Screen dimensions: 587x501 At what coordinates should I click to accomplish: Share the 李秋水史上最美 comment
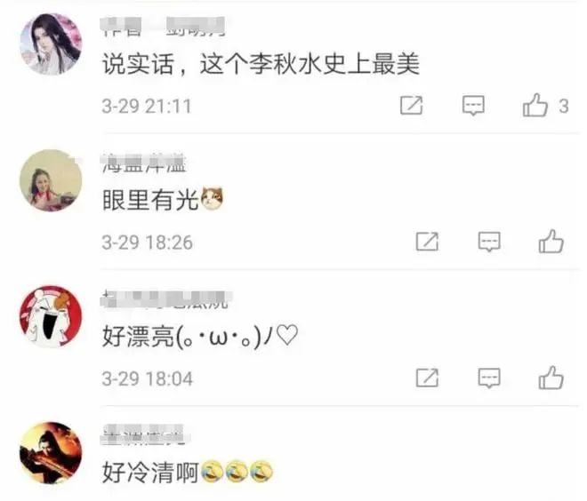pos(412,106)
